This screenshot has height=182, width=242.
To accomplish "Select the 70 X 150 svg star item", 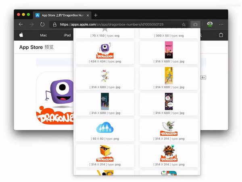I will pos(105,33).
